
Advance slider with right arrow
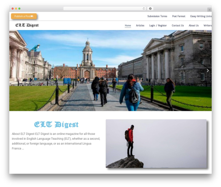[208, 71]
